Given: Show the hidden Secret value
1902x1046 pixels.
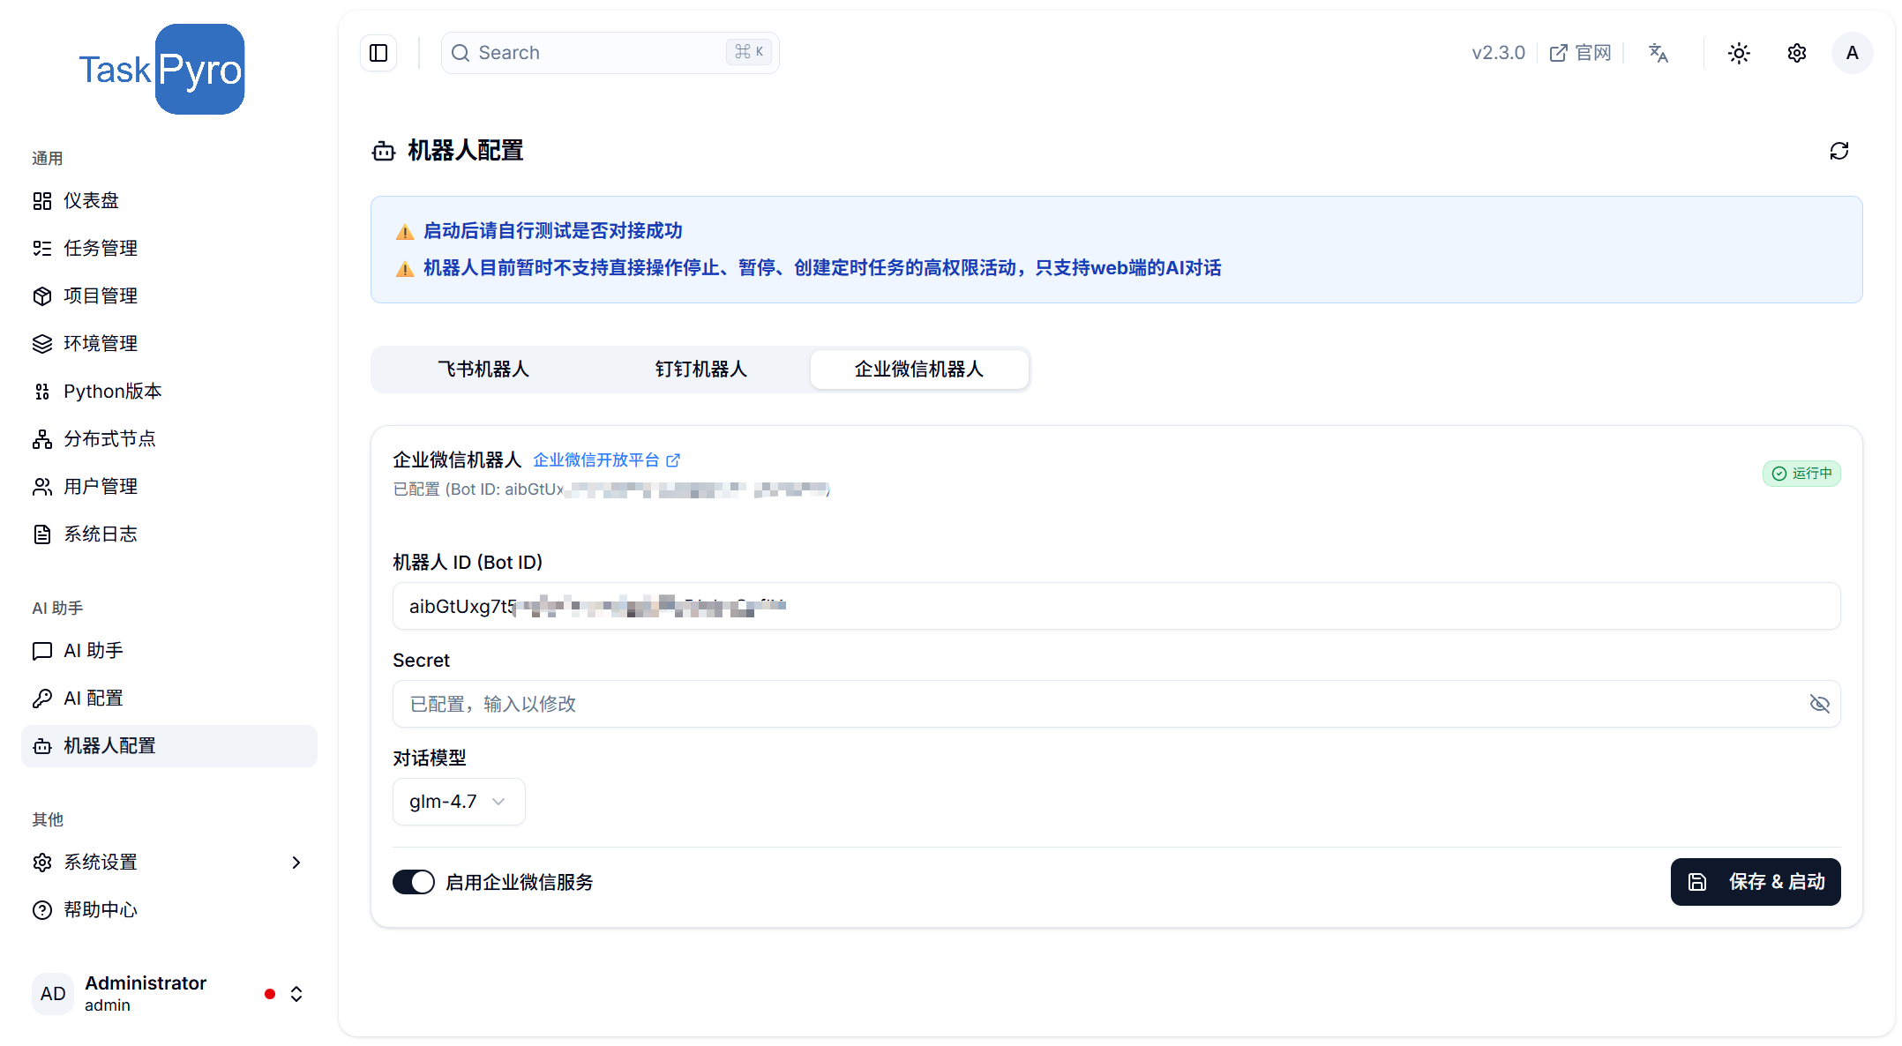Looking at the screenshot, I should tap(1820, 704).
